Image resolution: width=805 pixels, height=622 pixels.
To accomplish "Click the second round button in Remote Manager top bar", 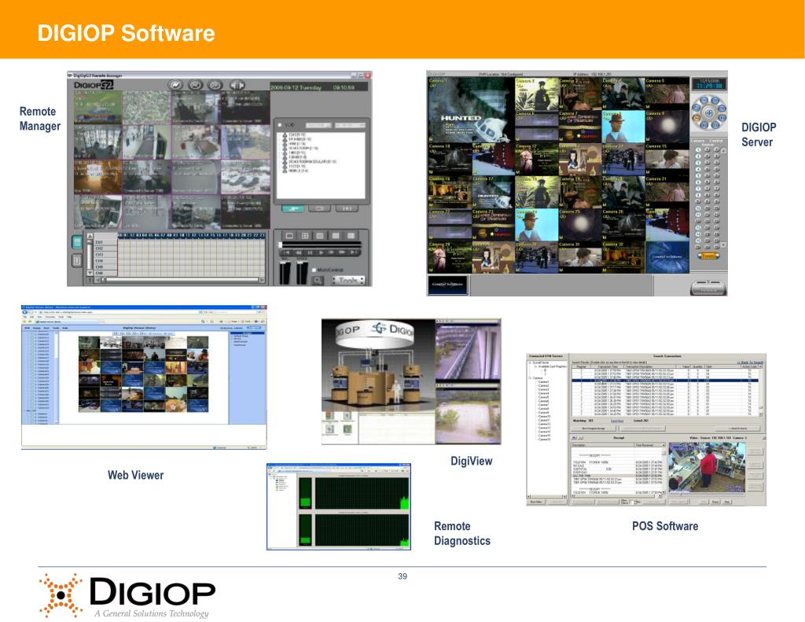I will pos(196,85).
